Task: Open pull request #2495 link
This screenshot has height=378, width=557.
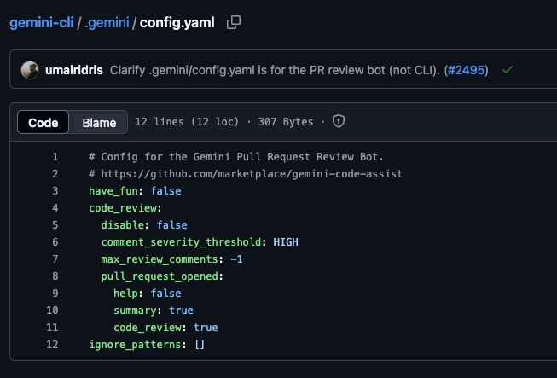Action: 466,70
